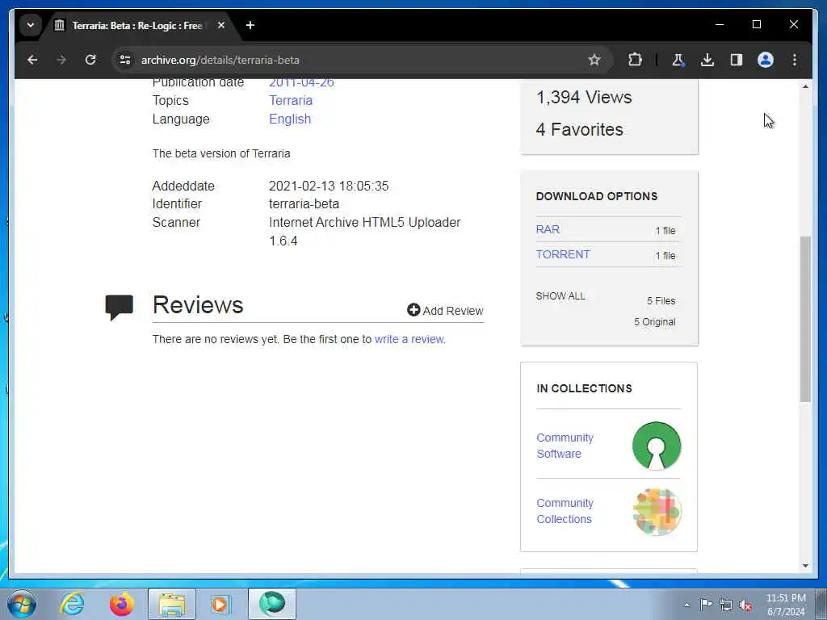This screenshot has height=620, width=827.
Task: Click the Community Software green logo
Action: click(x=657, y=446)
